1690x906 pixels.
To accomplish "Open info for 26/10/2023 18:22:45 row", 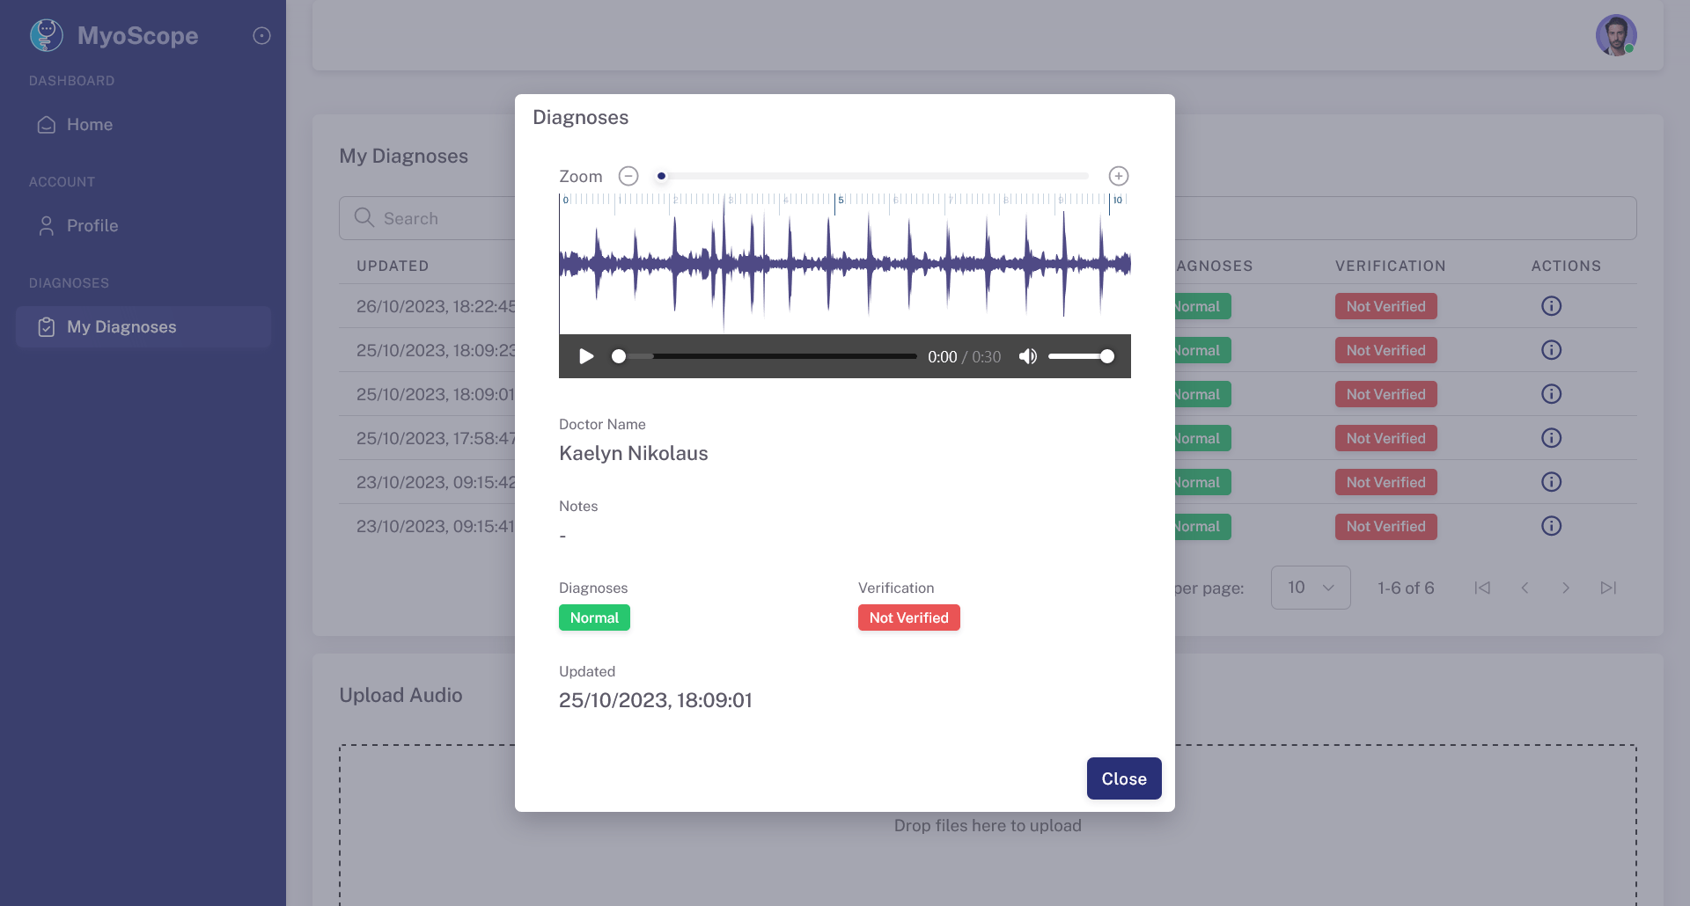I will pos(1551,306).
